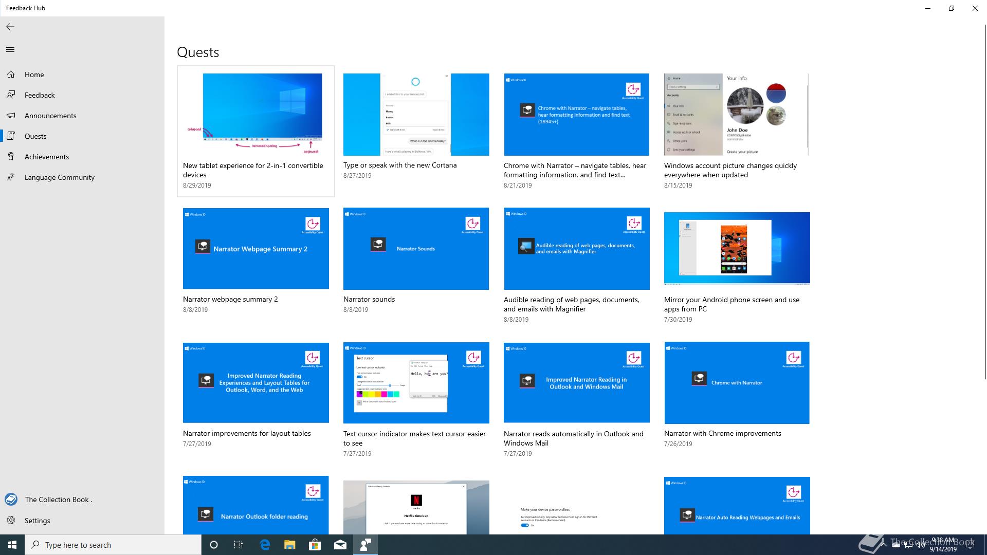Click title 'Text cursor indicator makes text cursor easier'
This screenshot has width=987, height=555.
(414, 438)
